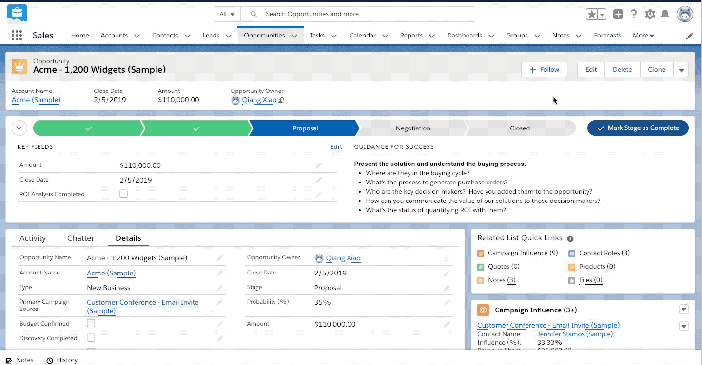Open more actions dropdown beside Clone
Screen dimensions: 702x365
pos(682,70)
